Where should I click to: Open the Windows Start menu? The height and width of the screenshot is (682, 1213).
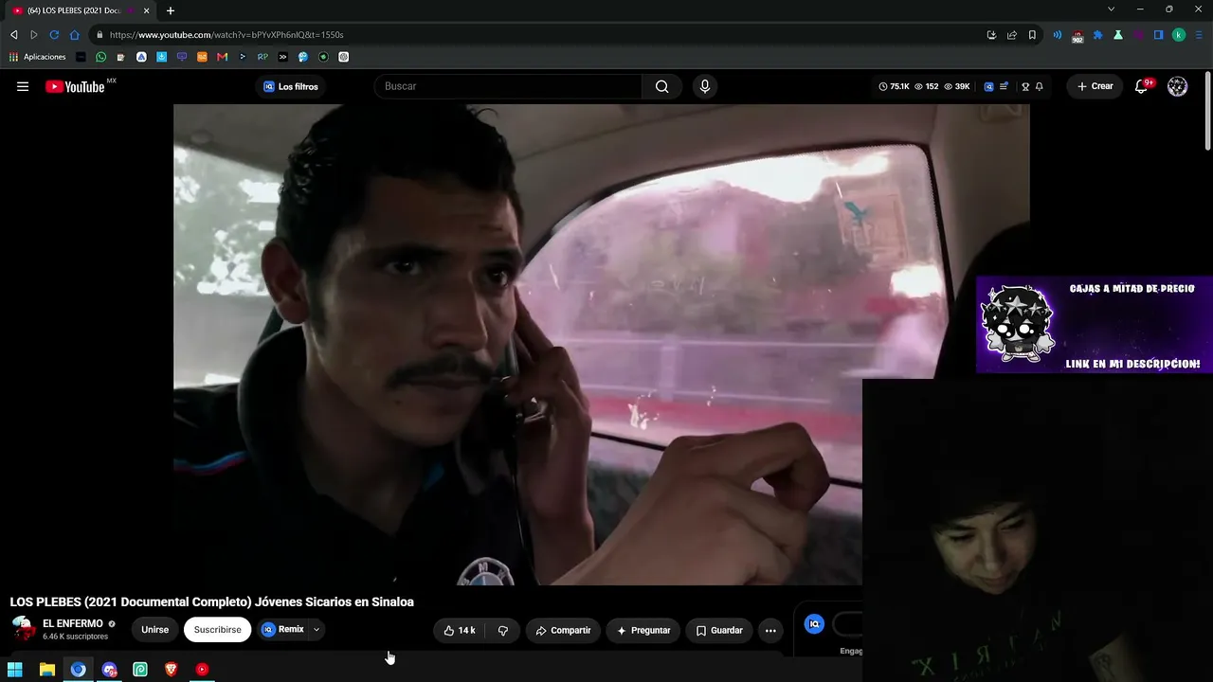pyautogui.click(x=15, y=670)
